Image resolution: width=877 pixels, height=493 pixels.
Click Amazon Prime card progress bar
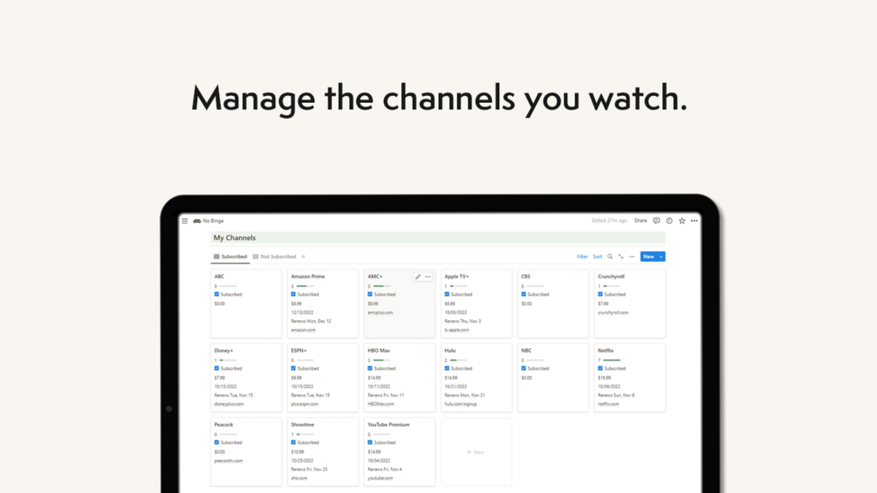[305, 286]
